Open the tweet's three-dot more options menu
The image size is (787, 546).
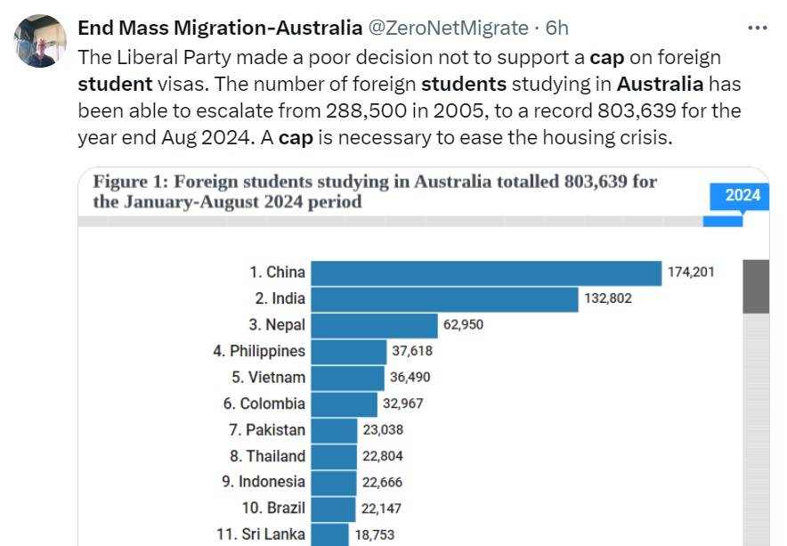click(757, 28)
